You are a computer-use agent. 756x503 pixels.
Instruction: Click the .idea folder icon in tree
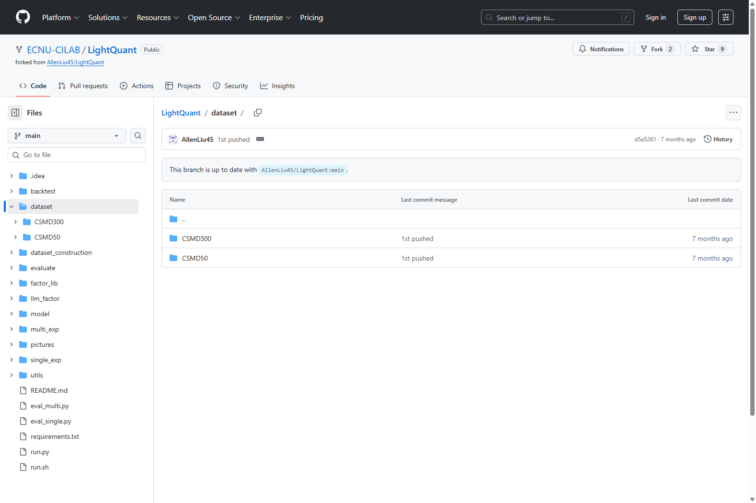click(x=23, y=176)
